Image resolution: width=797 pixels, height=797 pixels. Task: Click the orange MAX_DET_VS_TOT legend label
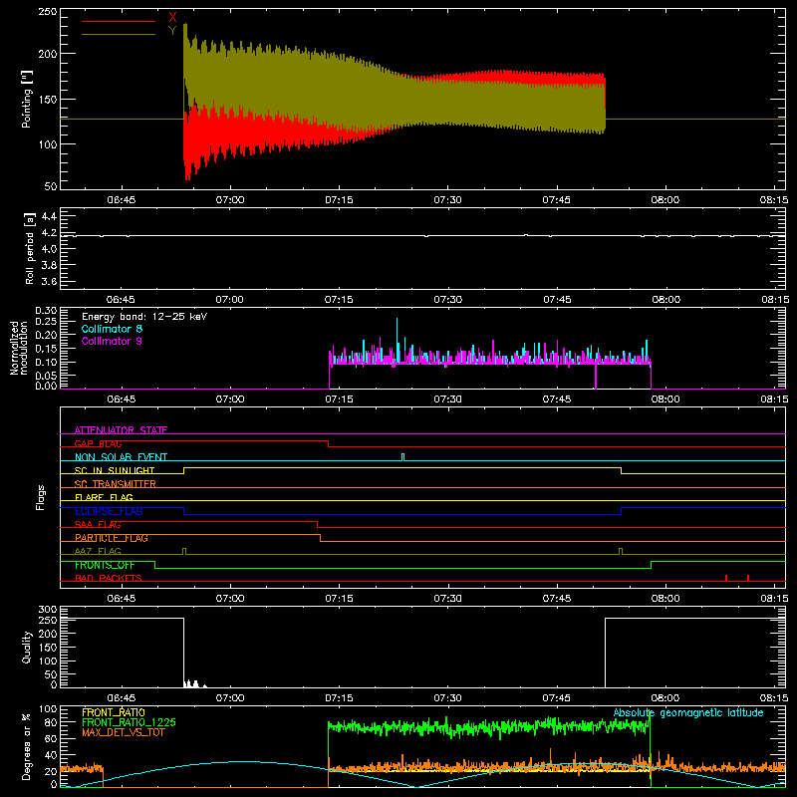124,732
